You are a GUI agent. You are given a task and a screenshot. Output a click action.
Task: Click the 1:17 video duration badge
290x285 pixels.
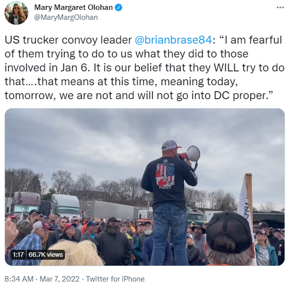coord(18,254)
